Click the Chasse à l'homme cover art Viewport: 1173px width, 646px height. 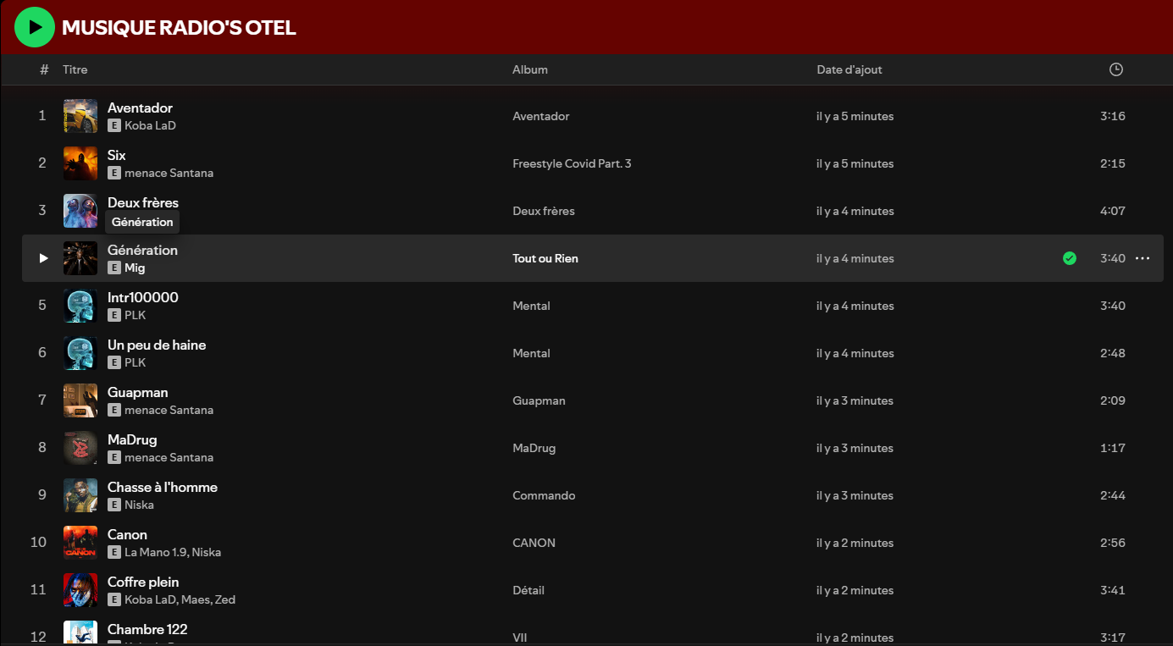[x=80, y=495]
